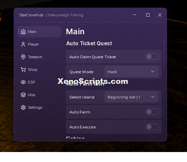
Task: Click the Auto Ticket Quest heading
Action: (x=89, y=43)
